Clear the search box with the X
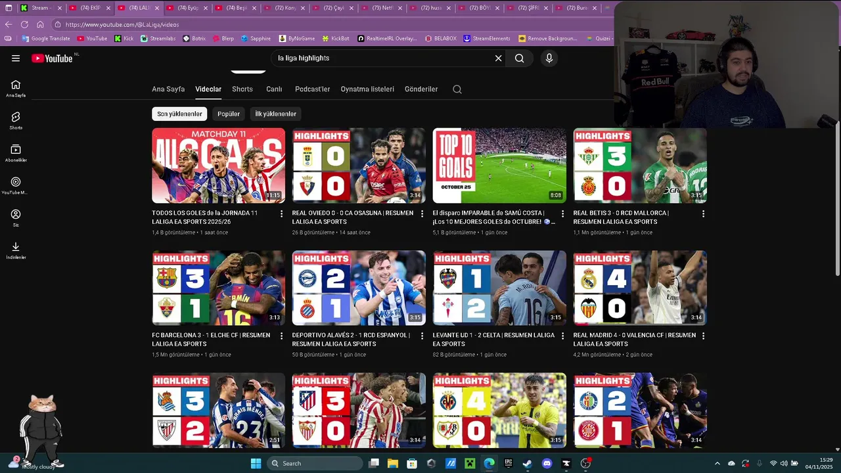The height and width of the screenshot is (473, 841). tap(498, 58)
